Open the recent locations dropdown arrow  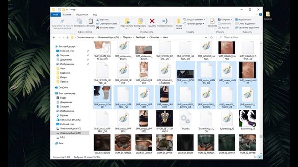[x=64, y=38]
